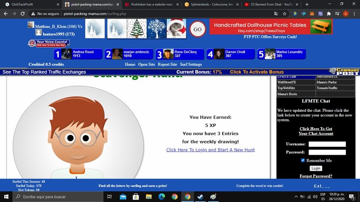Open the key-shaped extension icon
Screen dimensions: 360x202
point(303,14)
